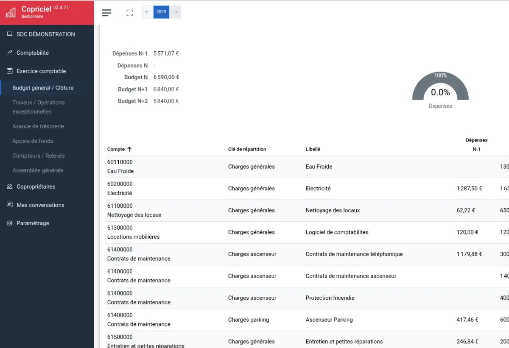Click the Comptabilité chart icon
Image resolution: width=509 pixels, height=348 pixels.
point(10,53)
